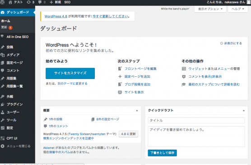
Task: Open Twenty Sixteen/twentyten theme link
Action: (x=87, y=134)
